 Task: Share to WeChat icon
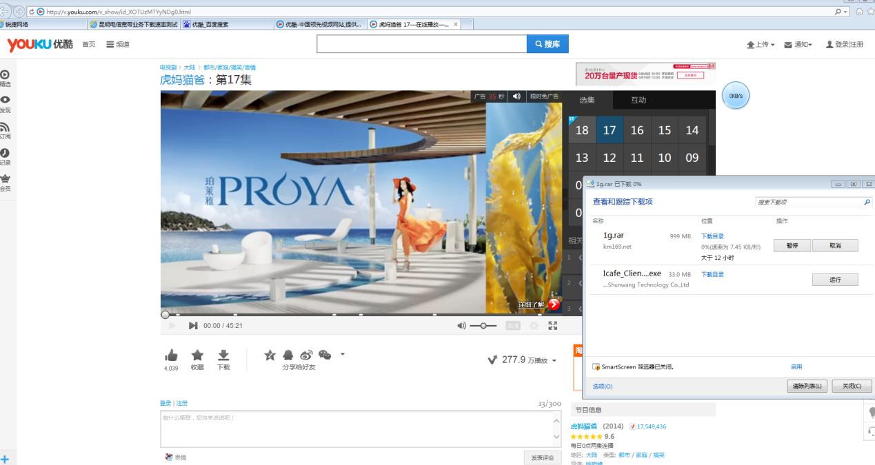[325, 355]
